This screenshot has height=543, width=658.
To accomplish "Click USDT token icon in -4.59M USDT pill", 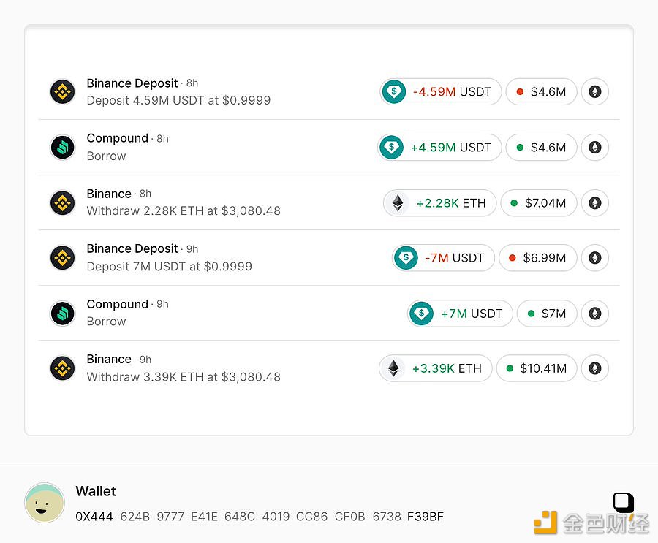I will tap(394, 91).
